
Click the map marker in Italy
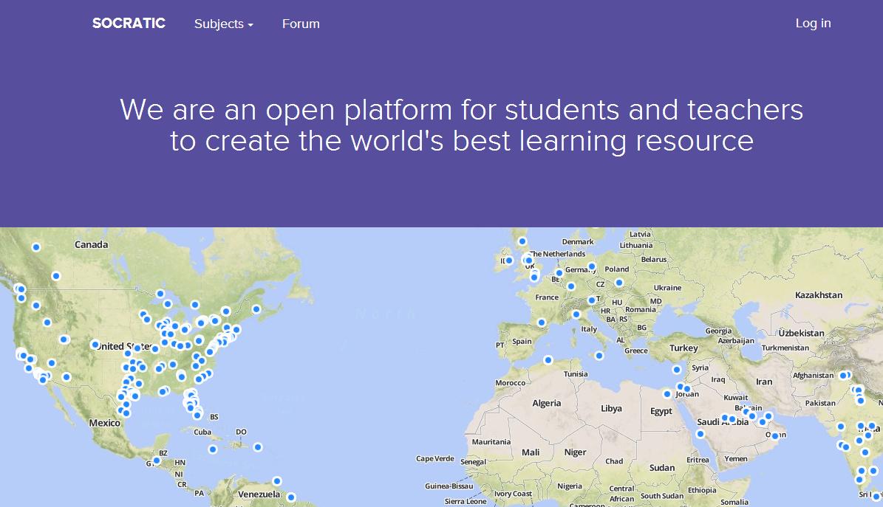[576, 314]
